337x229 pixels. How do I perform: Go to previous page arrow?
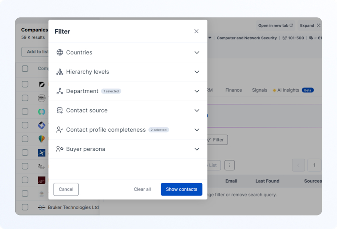[298, 165]
